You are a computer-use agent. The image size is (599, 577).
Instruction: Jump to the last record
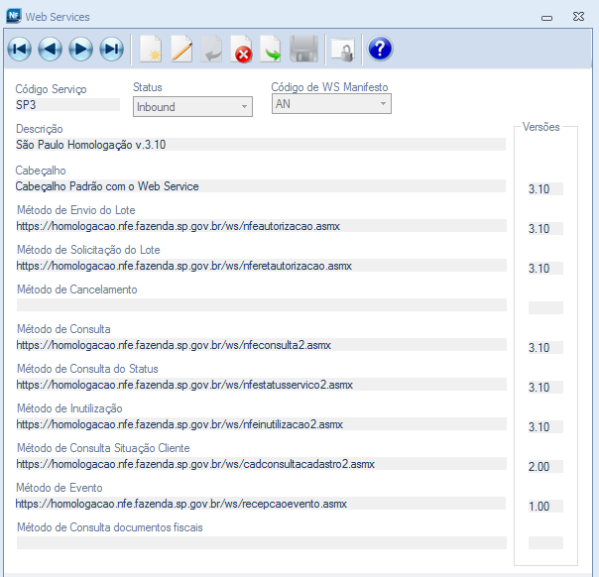pyautogui.click(x=111, y=49)
